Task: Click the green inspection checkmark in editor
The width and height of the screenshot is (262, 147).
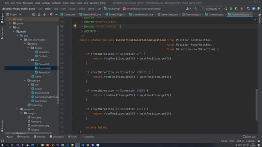Action: point(255,20)
